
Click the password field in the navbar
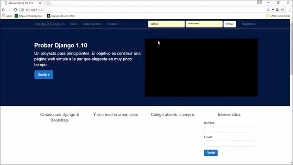204,24
